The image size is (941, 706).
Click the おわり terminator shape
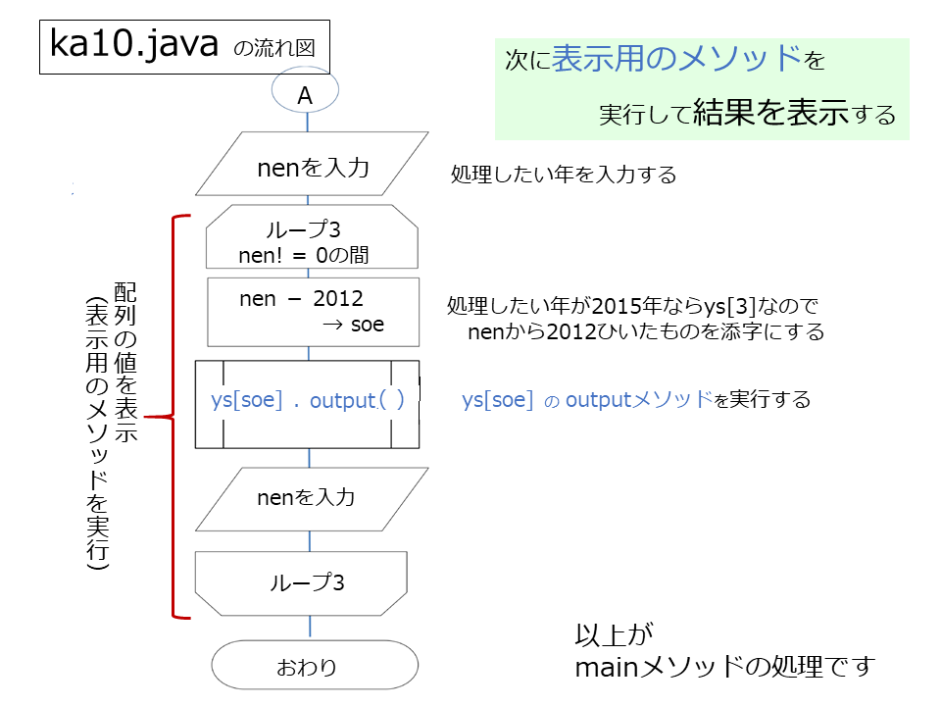(315, 665)
